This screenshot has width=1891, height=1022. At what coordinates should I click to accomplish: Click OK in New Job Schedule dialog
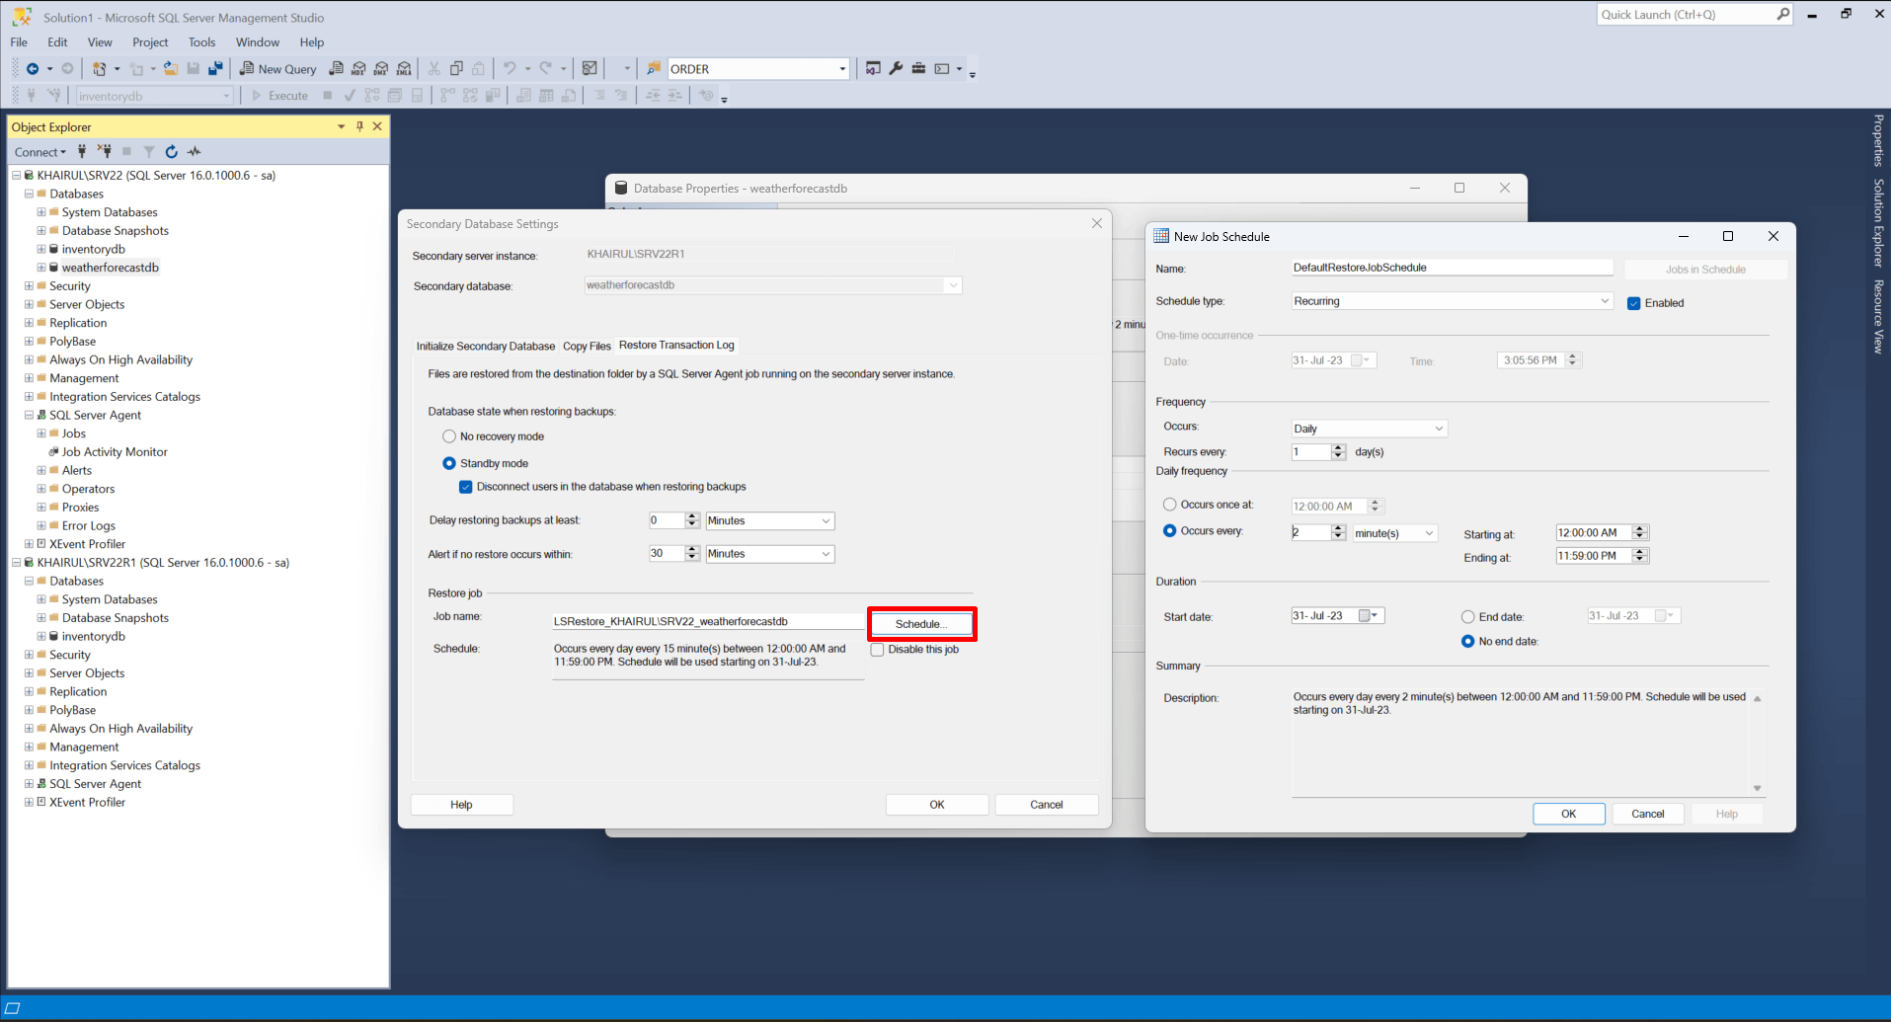point(1568,814)
